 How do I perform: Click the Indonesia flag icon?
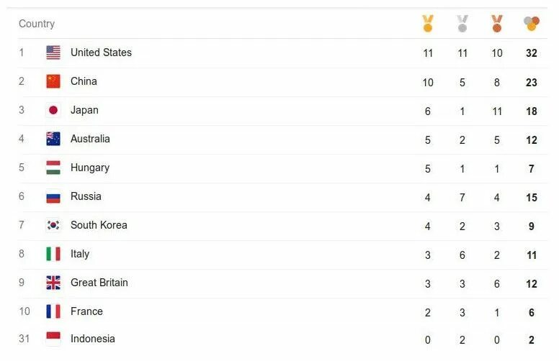(x=53, y=338)
